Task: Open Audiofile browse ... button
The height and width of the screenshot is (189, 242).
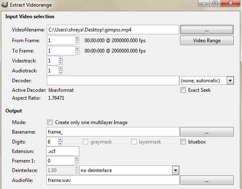Action: coord(207,180)
